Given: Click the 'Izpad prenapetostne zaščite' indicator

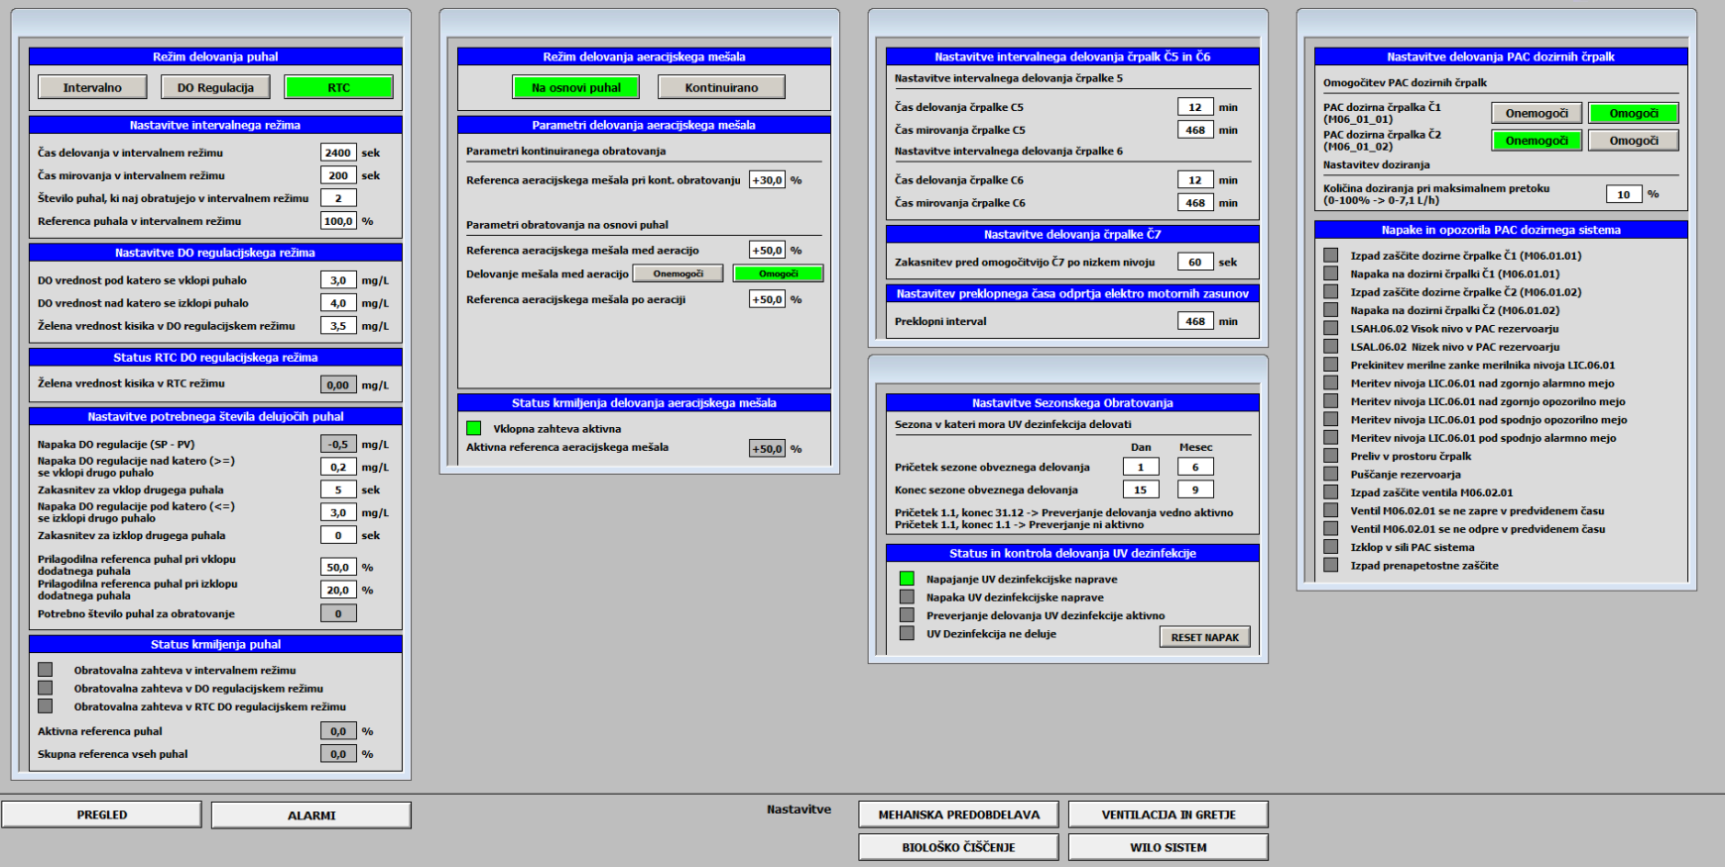Looking at the screenshot, I should click(x=1330, y=565).
